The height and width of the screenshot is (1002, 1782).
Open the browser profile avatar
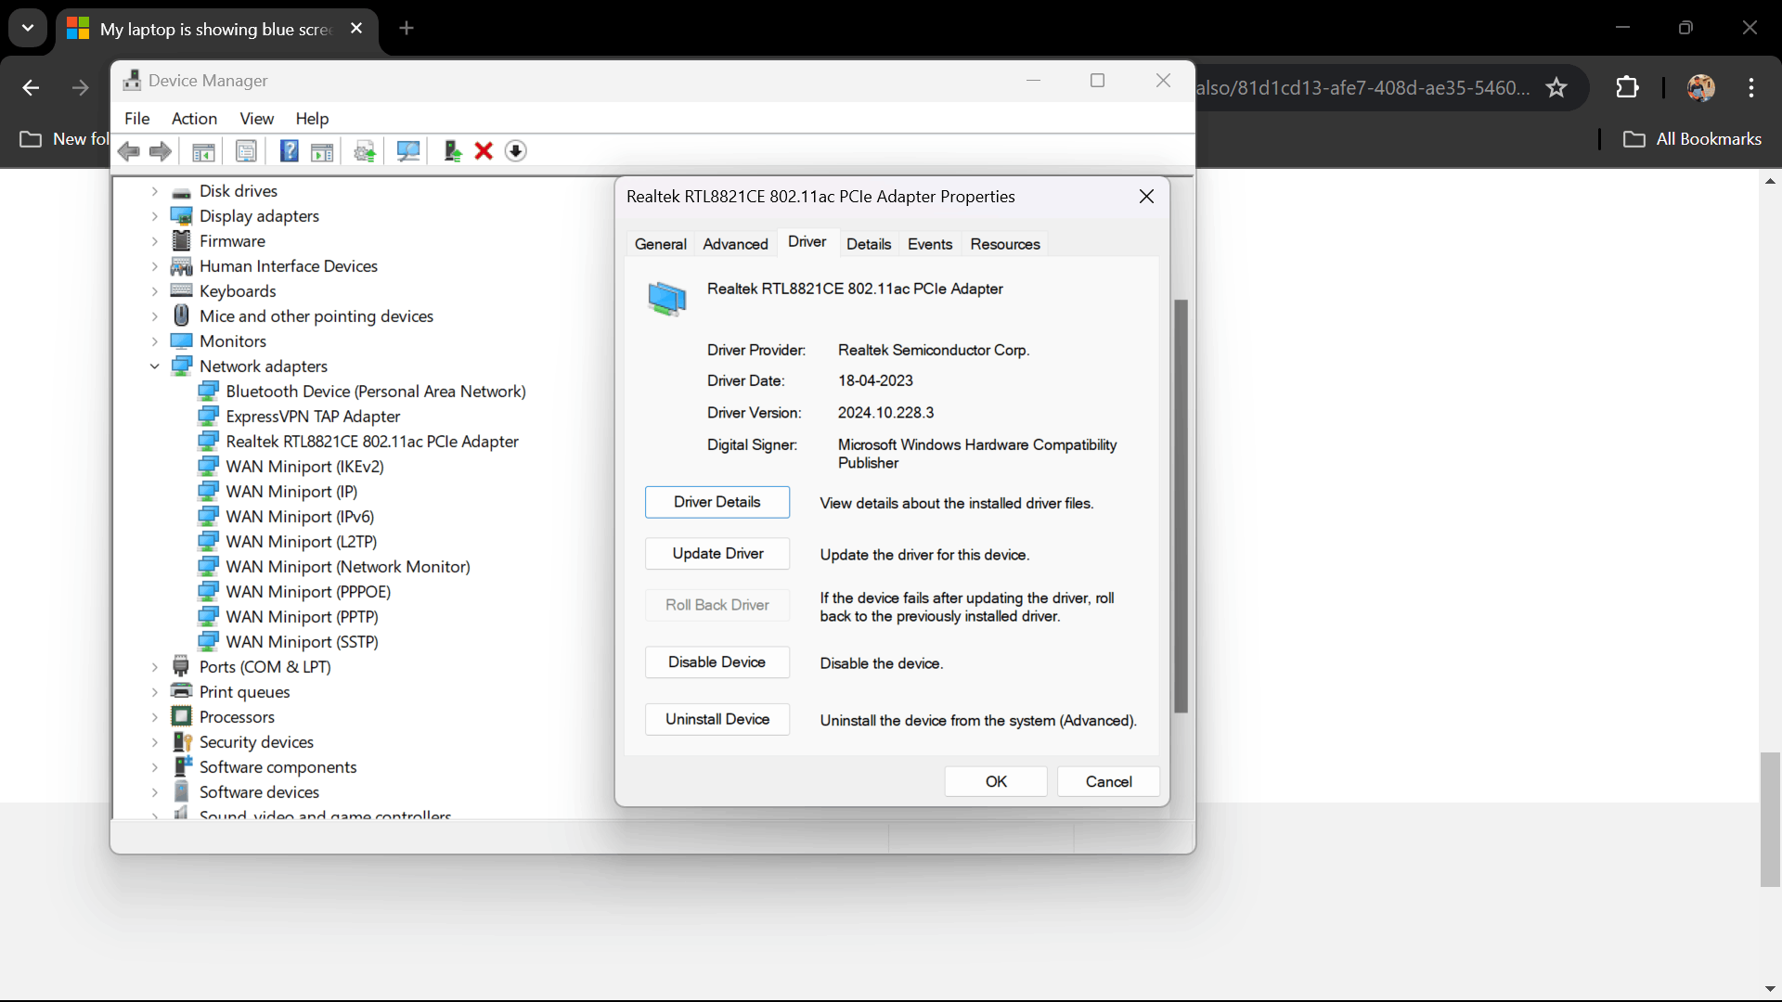coord(1700,88)
